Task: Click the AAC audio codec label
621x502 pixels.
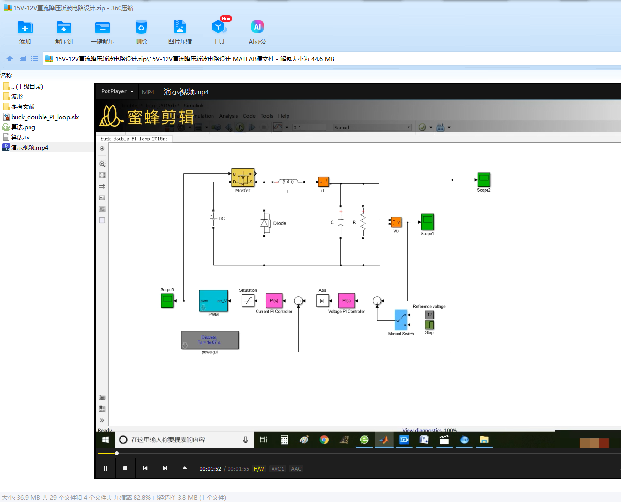Action: 296,469
